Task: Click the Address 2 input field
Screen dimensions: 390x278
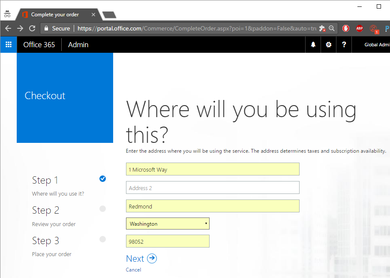Action: click(213, 188)
